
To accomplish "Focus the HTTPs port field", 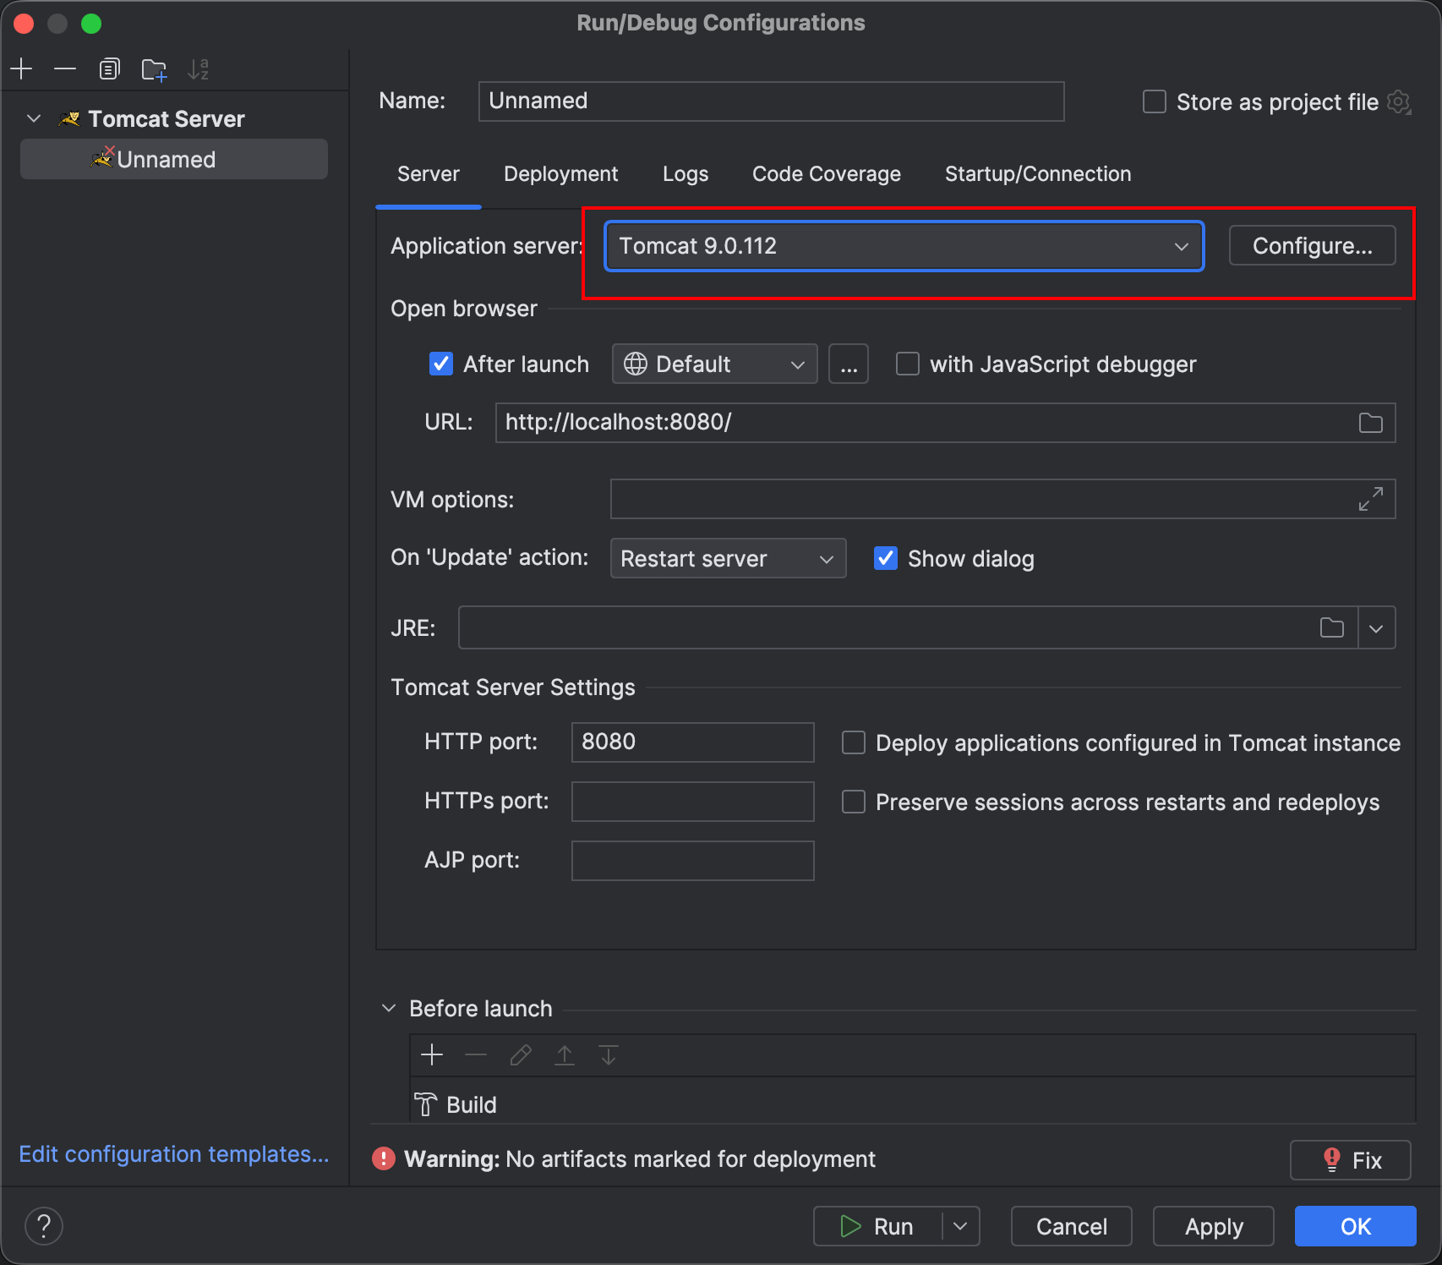I will [x=693, y=802].
